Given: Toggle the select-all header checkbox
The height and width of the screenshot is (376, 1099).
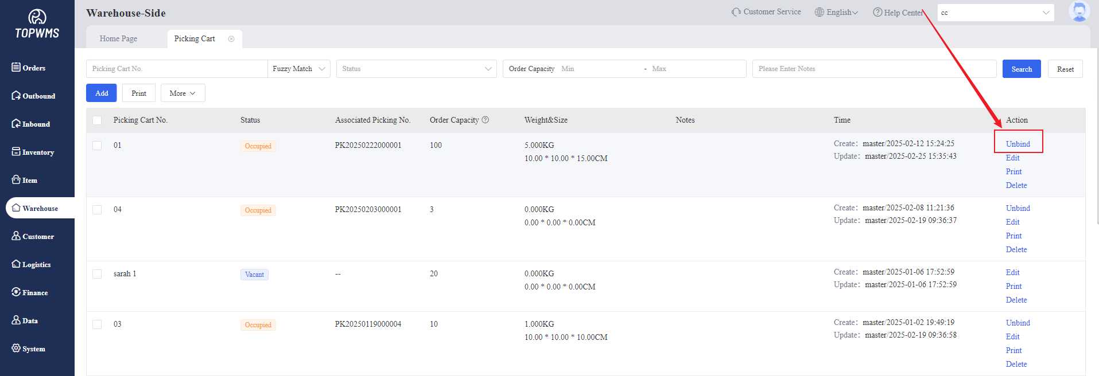Looking at the screenshot, I should pos(97,120).
